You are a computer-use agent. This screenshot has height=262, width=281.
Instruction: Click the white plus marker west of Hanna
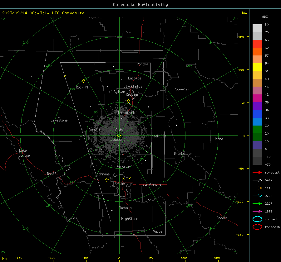[176, 125]
